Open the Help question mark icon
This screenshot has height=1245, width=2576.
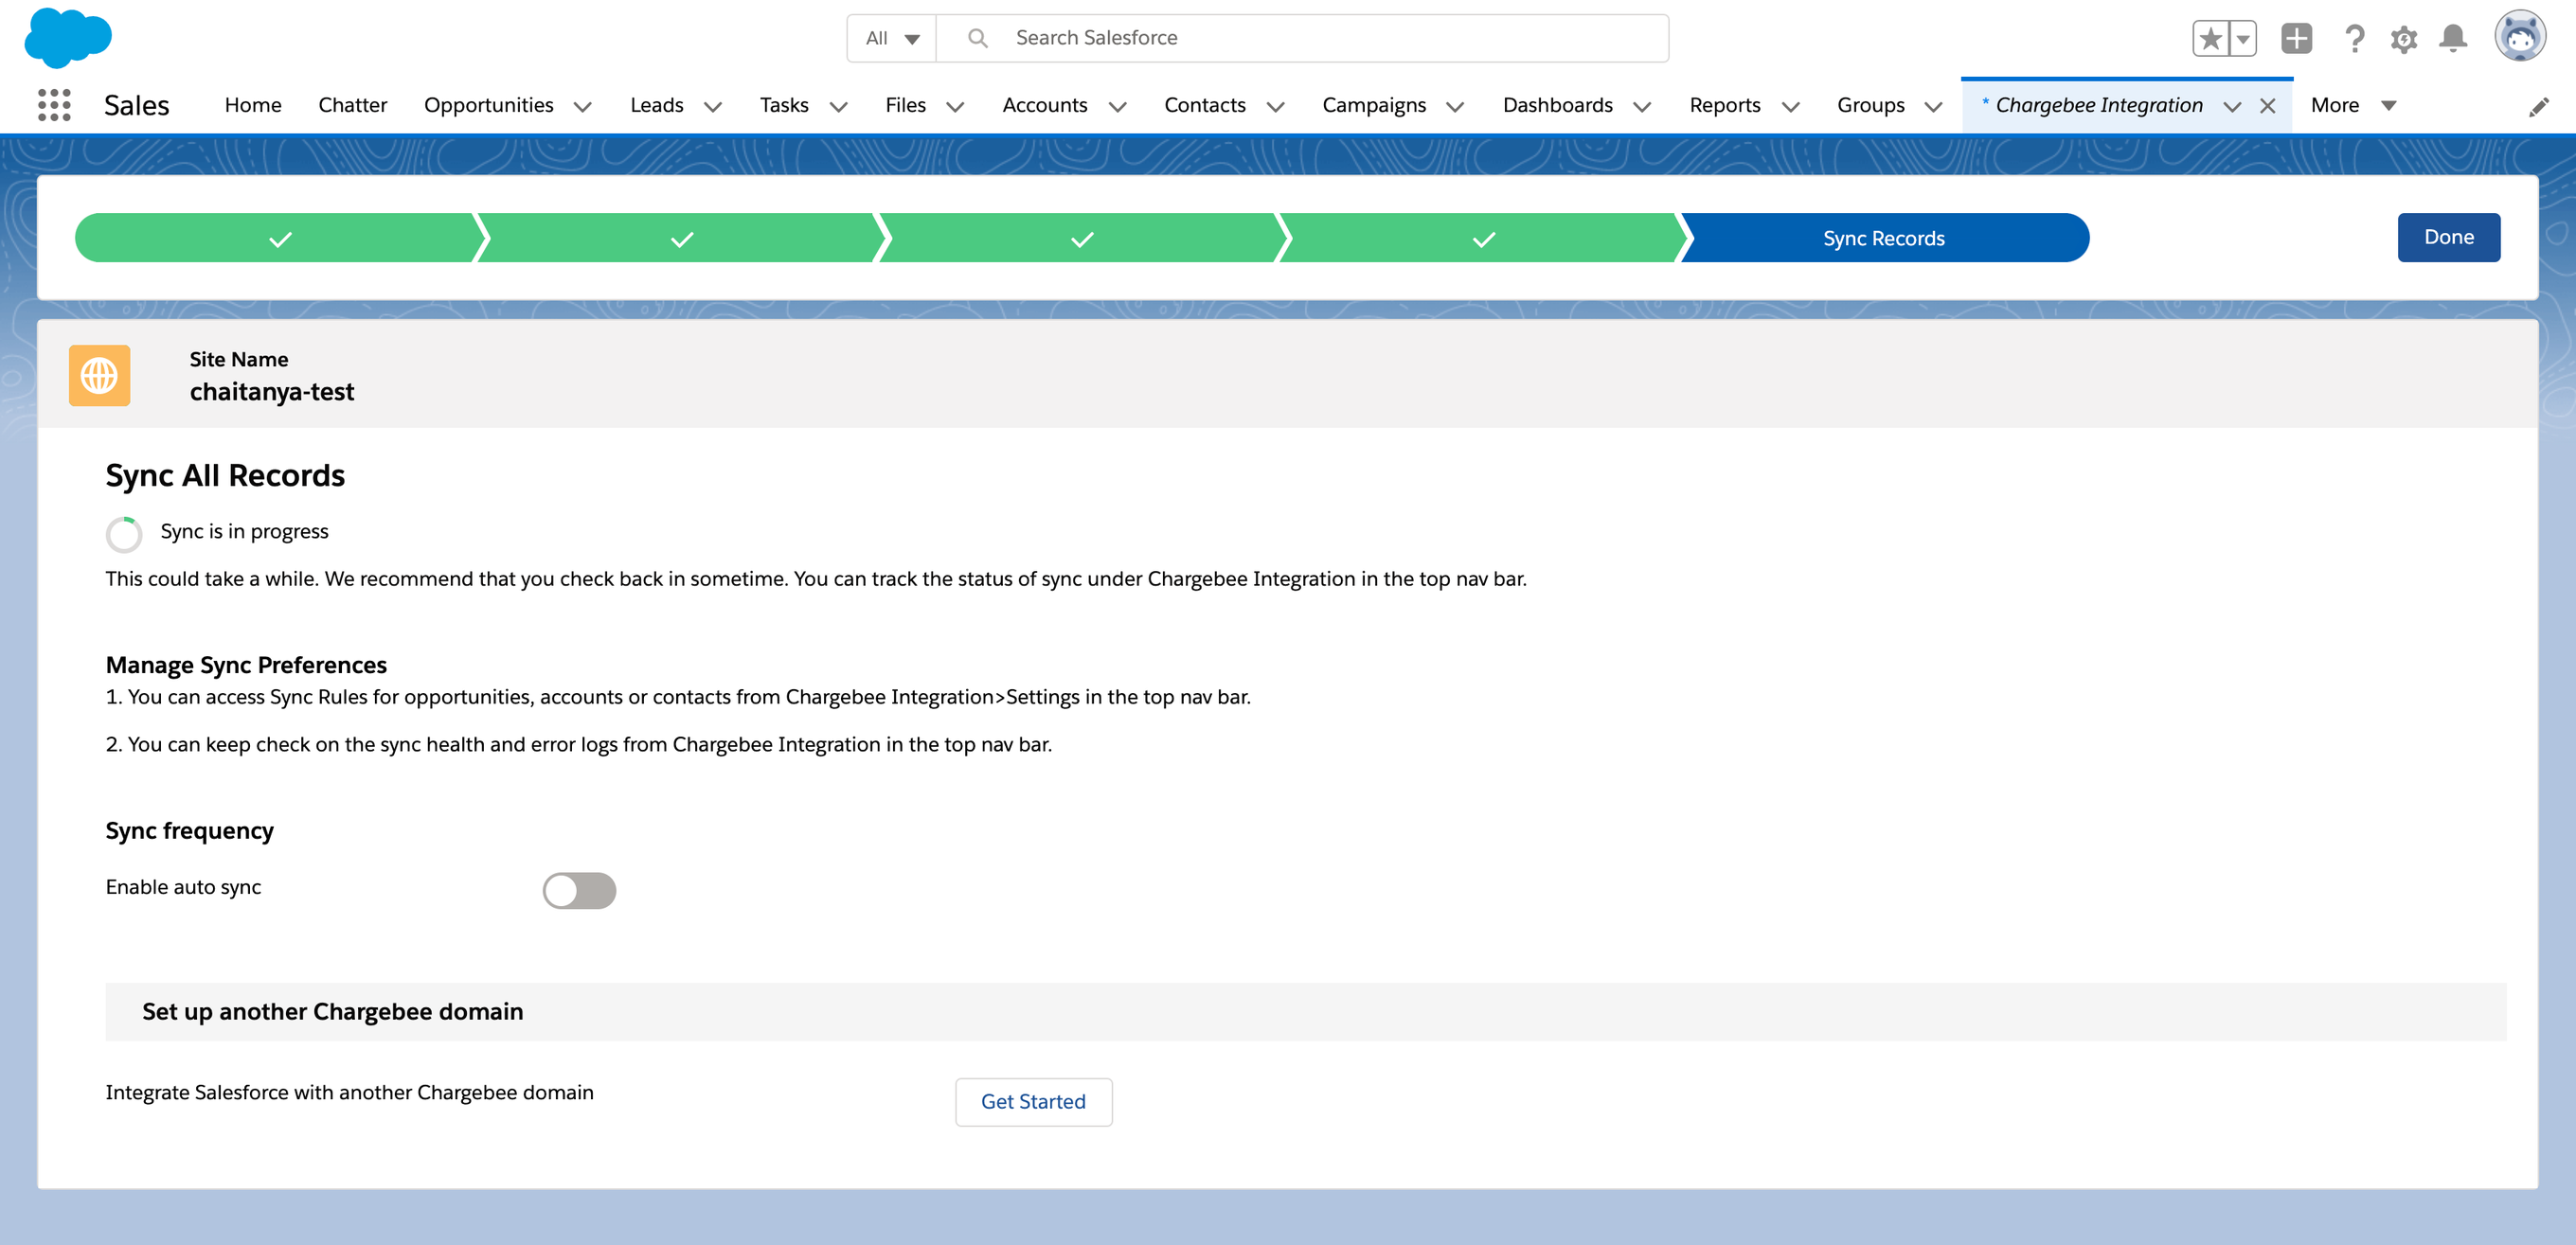point(2354,39)
